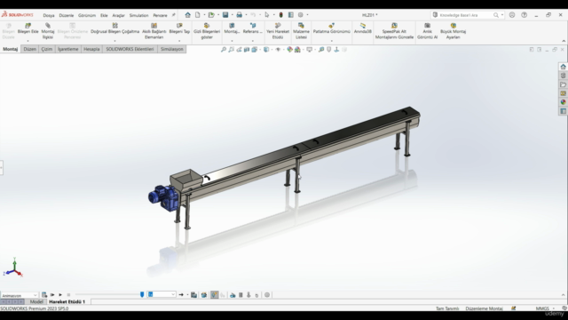This screenshot has width=568, height=320.
Task: Click the Animation Wizard icon
Action: (x=204, y=295)
